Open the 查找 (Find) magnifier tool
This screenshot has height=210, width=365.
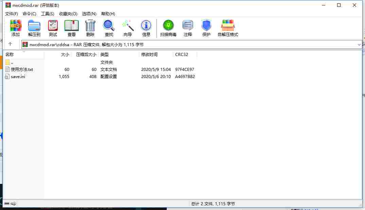pos(109,25)
